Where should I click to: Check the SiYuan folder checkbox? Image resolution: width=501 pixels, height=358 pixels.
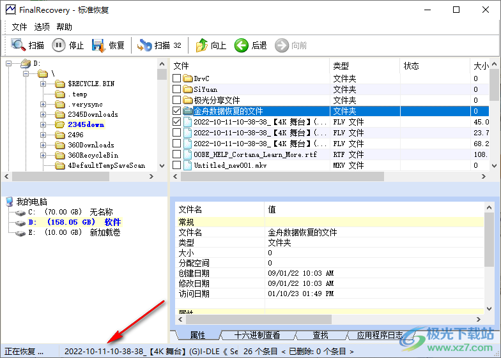coord(176,89)
